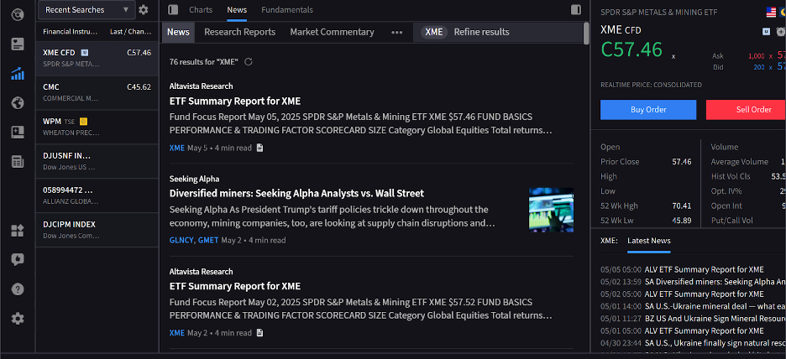Click the add-plus circular icon near quote
Screen dimensions: 786x359
(780, 31)
